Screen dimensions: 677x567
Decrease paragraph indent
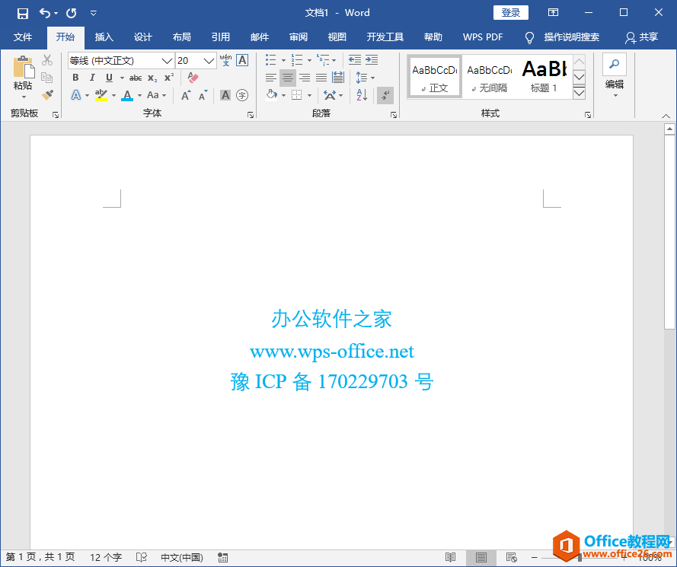tap(355, 60)
